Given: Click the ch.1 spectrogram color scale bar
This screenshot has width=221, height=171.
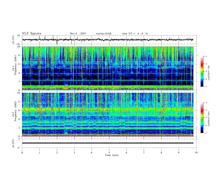Looking at the screenshot, I should coord(202,72).
